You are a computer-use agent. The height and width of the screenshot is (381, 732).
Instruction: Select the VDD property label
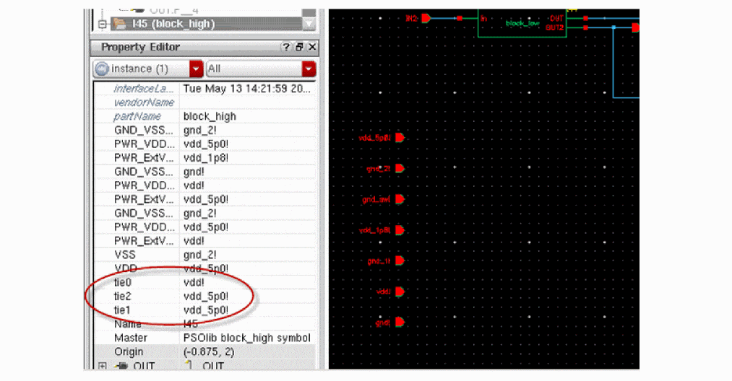tap(126, 268)
